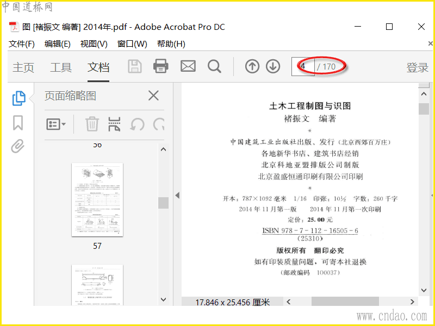Click the / 170 total pages label

326,67
